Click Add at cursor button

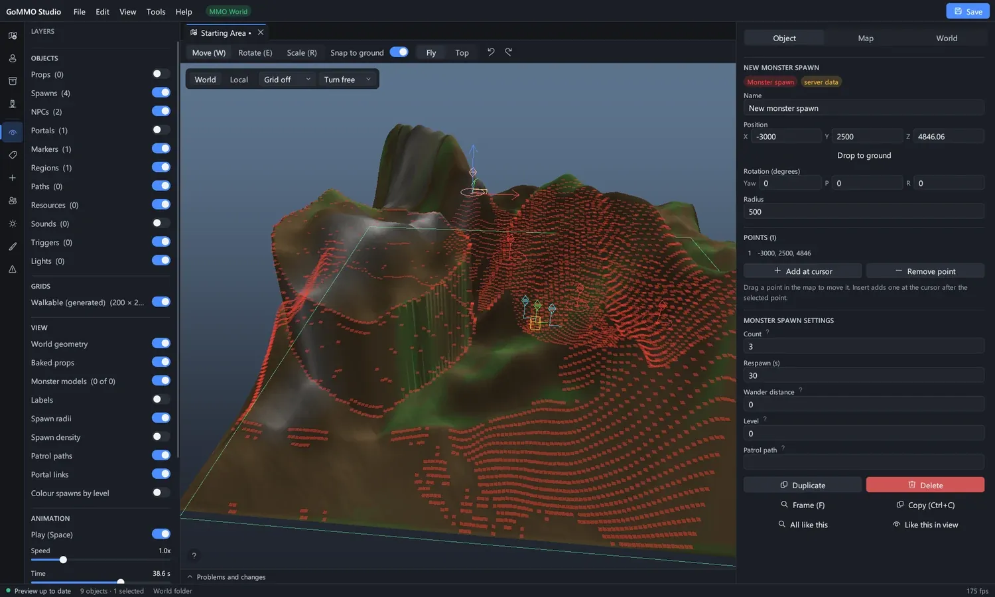click(803, 271)
